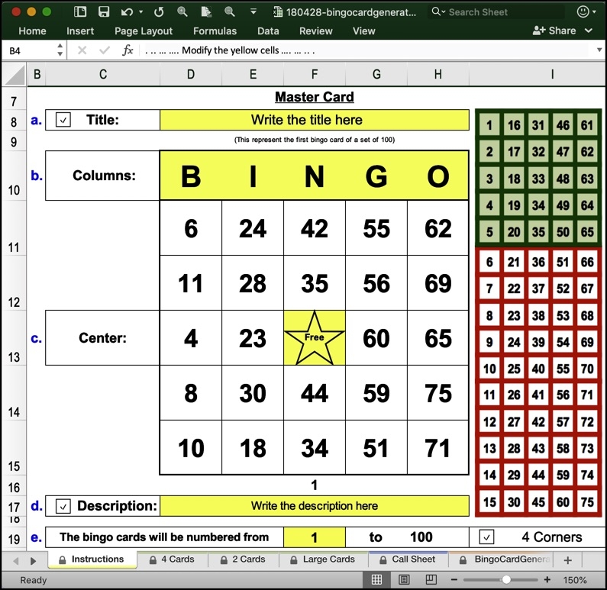Click the smiley feedback icon
607x590 pixels.
tap(583, 12)
